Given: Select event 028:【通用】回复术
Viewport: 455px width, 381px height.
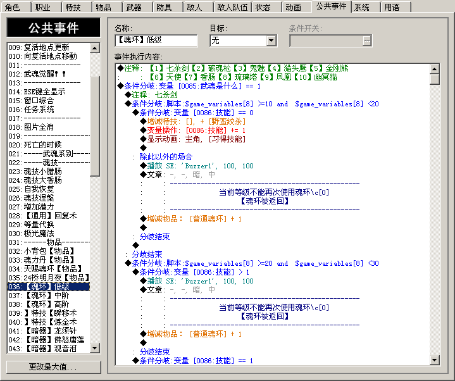Looking at the screenshot, I should [x=49, y=216].
